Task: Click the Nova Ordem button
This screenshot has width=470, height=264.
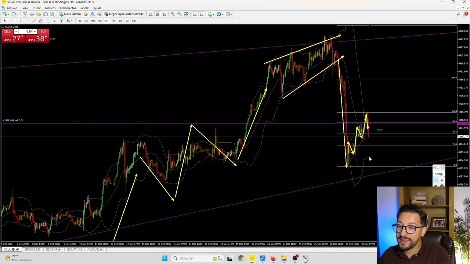Action: pos(70,14)
